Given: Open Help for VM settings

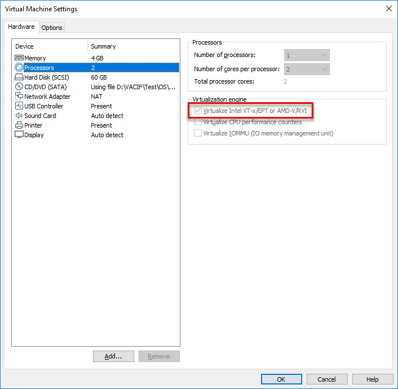Looking at the screenshot, I should pyautogui.click(x=373, y=379).
